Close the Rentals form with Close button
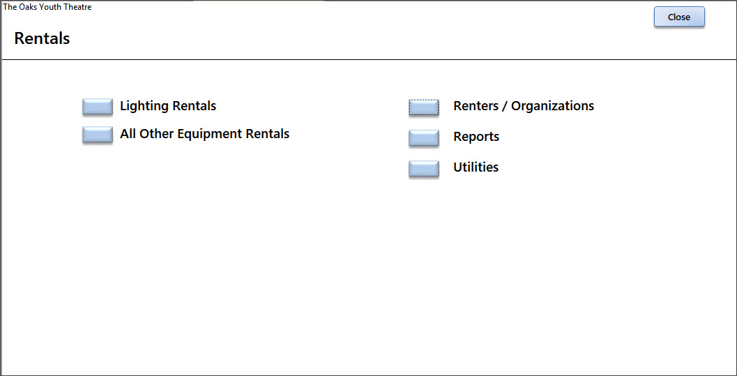 679,17
